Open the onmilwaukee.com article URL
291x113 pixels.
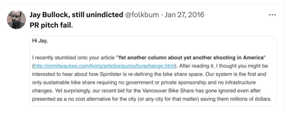(x=105, y=66)
